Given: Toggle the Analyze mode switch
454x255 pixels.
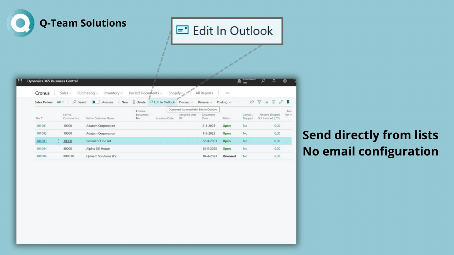Looking at the screenshot, I should 96,102.
